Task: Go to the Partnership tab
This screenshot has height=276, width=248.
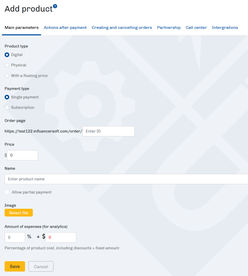Action: [x=169, y=27]
